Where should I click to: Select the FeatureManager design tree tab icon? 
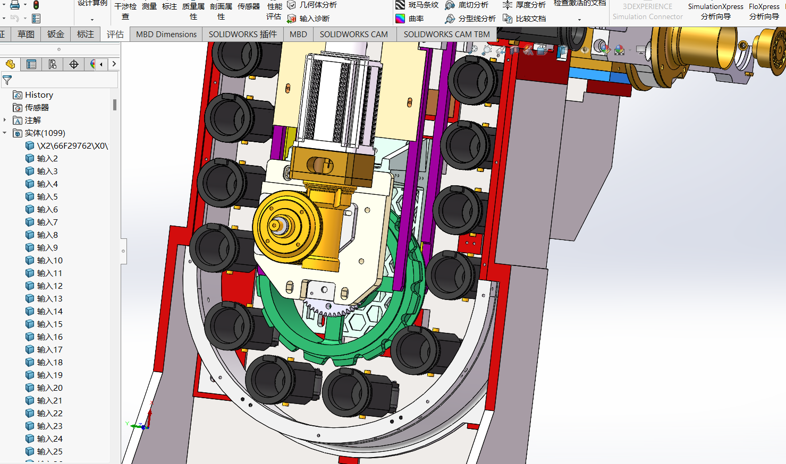pyautogui.click(x=10, y=64)
